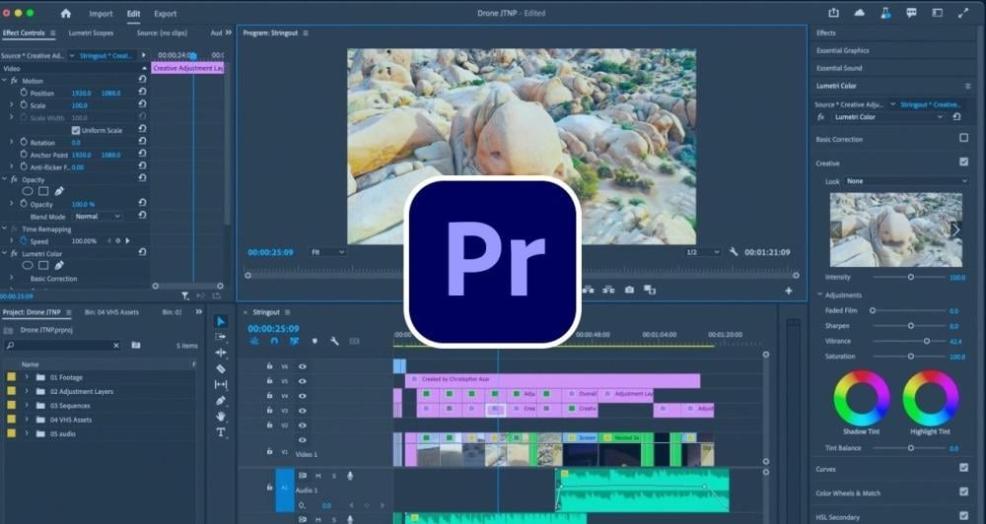The width and height of the screenshot is (986, 524).
Task: Open timeline display settings wrench icon
Action: click(335, 341)
